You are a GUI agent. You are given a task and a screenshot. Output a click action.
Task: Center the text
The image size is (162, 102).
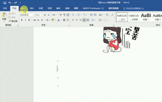(77, 20)
